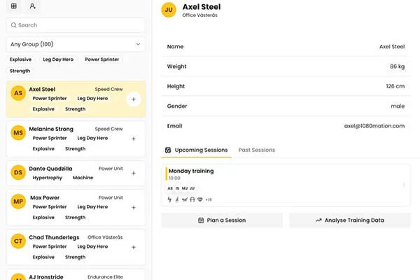Click the MP avatar of Max Power
Image resolution: width=420 pixels, height=280 pixels.
pyautogui.click(x=18, y=201)
